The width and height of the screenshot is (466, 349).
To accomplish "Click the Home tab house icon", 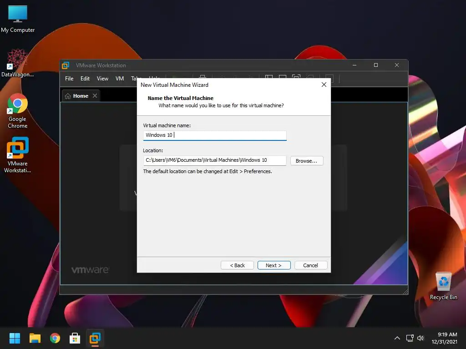I will (x=68, y=96).
